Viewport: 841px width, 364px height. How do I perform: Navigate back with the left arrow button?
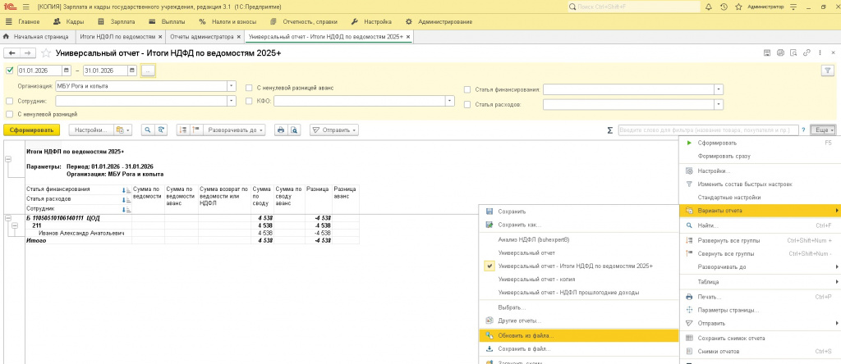tap(12, 53)
